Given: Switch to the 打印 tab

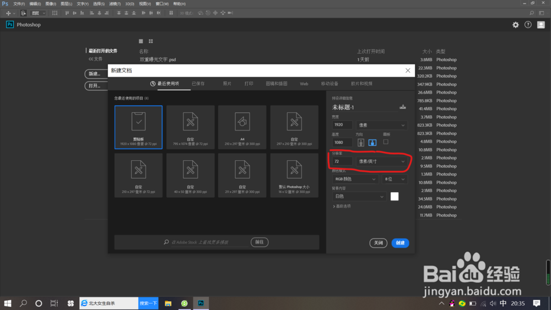Looking at the screenshot, I should 249,84.
